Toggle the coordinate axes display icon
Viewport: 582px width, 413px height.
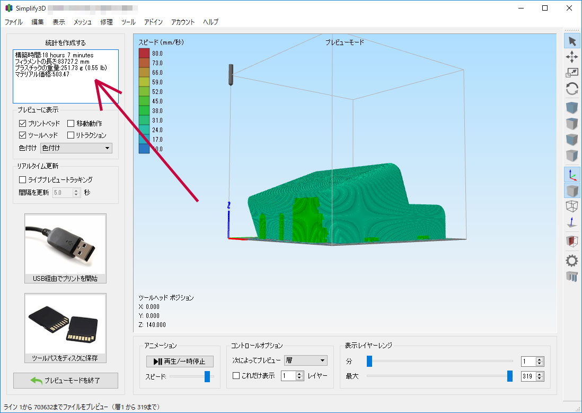(572, 175)
